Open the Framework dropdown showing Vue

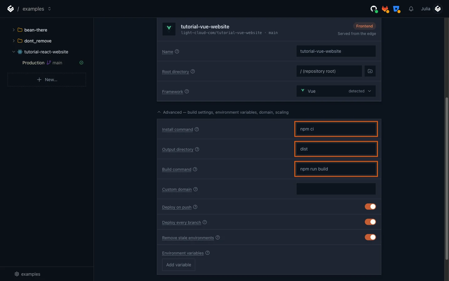(x=336, y=91)
